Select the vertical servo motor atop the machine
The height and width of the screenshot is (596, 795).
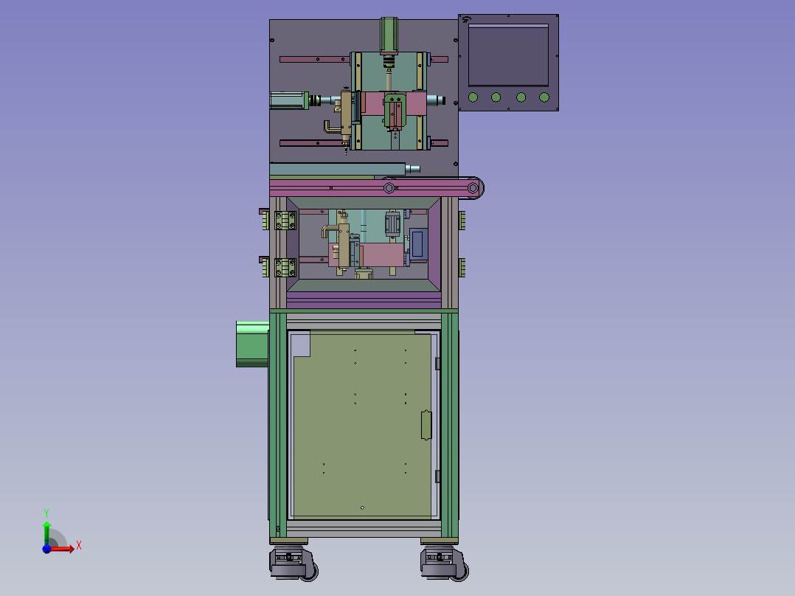(x=389, y=35)
